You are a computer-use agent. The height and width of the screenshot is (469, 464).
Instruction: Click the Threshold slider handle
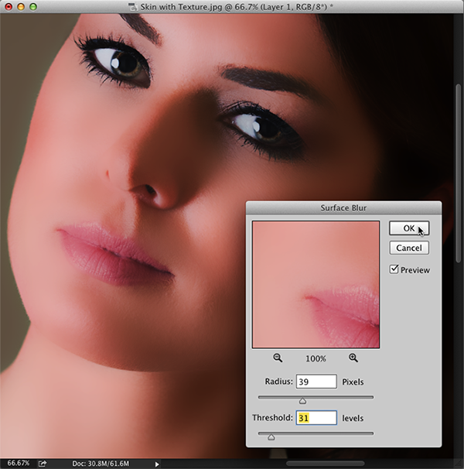point(271,436)
